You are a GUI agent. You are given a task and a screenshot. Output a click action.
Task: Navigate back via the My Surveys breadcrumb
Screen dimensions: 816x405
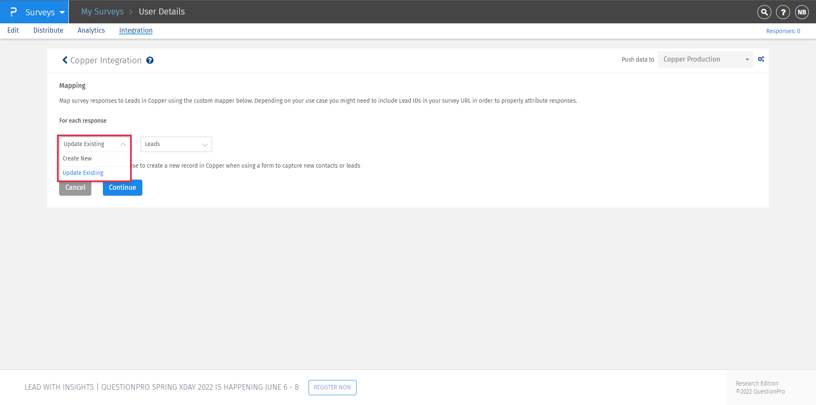pyautogui.click(x=102, y=11)
